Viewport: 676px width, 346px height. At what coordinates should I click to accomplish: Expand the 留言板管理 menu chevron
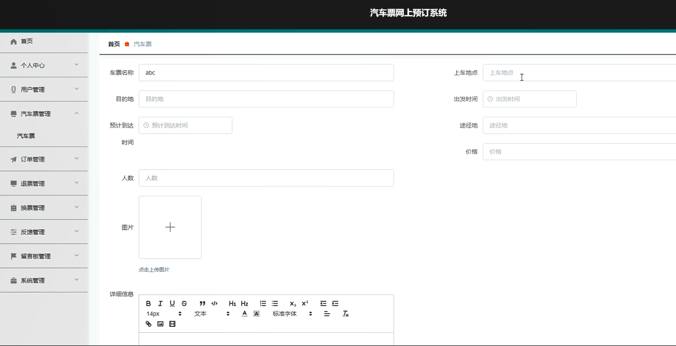click(77, 255)
